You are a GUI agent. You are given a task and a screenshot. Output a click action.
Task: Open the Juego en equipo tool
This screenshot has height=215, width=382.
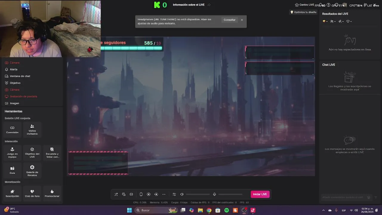pyautogui.click(x=12, y=152)
